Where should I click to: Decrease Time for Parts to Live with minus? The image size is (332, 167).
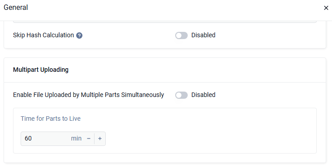tap(89, 139)
